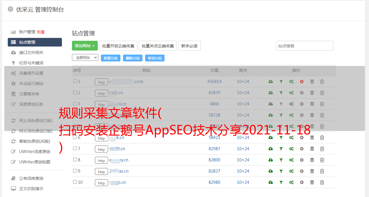Open the database stack icon in row 8
Viewport: 369px width, 197px height.
click(312, 160)
